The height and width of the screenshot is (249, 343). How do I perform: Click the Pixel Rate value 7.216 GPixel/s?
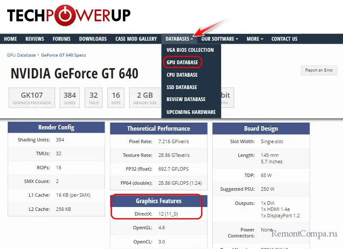tap(174, 141)
